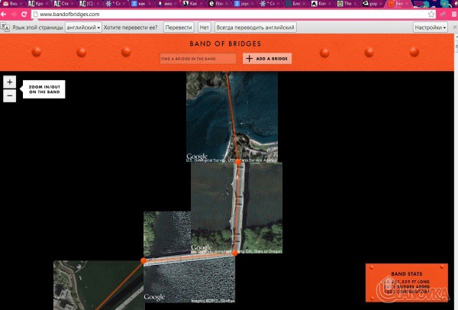Open the английский language dropdown
Viewport: 458px width, 310px height.
tap(83, 27)
